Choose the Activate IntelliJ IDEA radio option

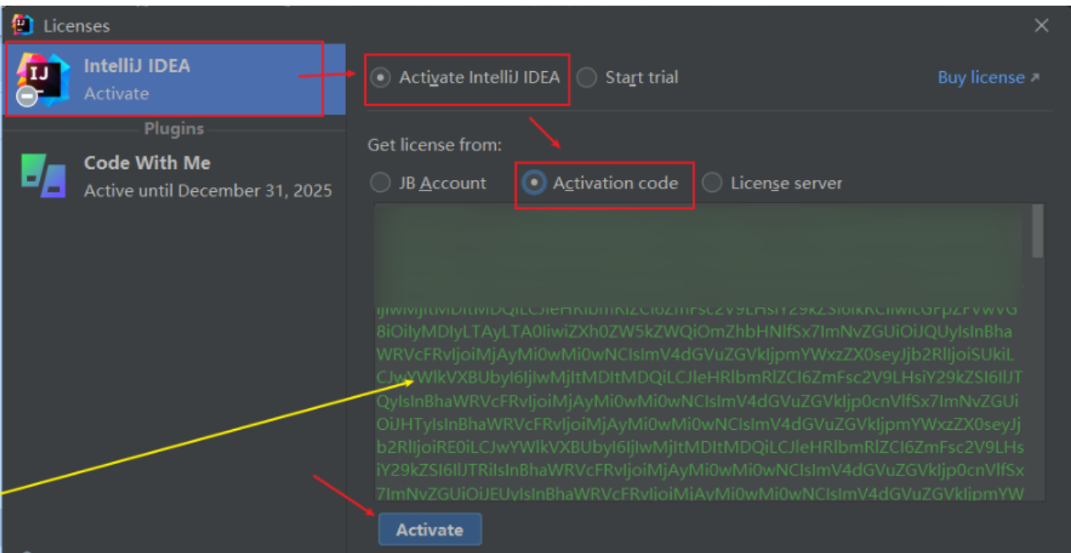click(x=470, y=78)
